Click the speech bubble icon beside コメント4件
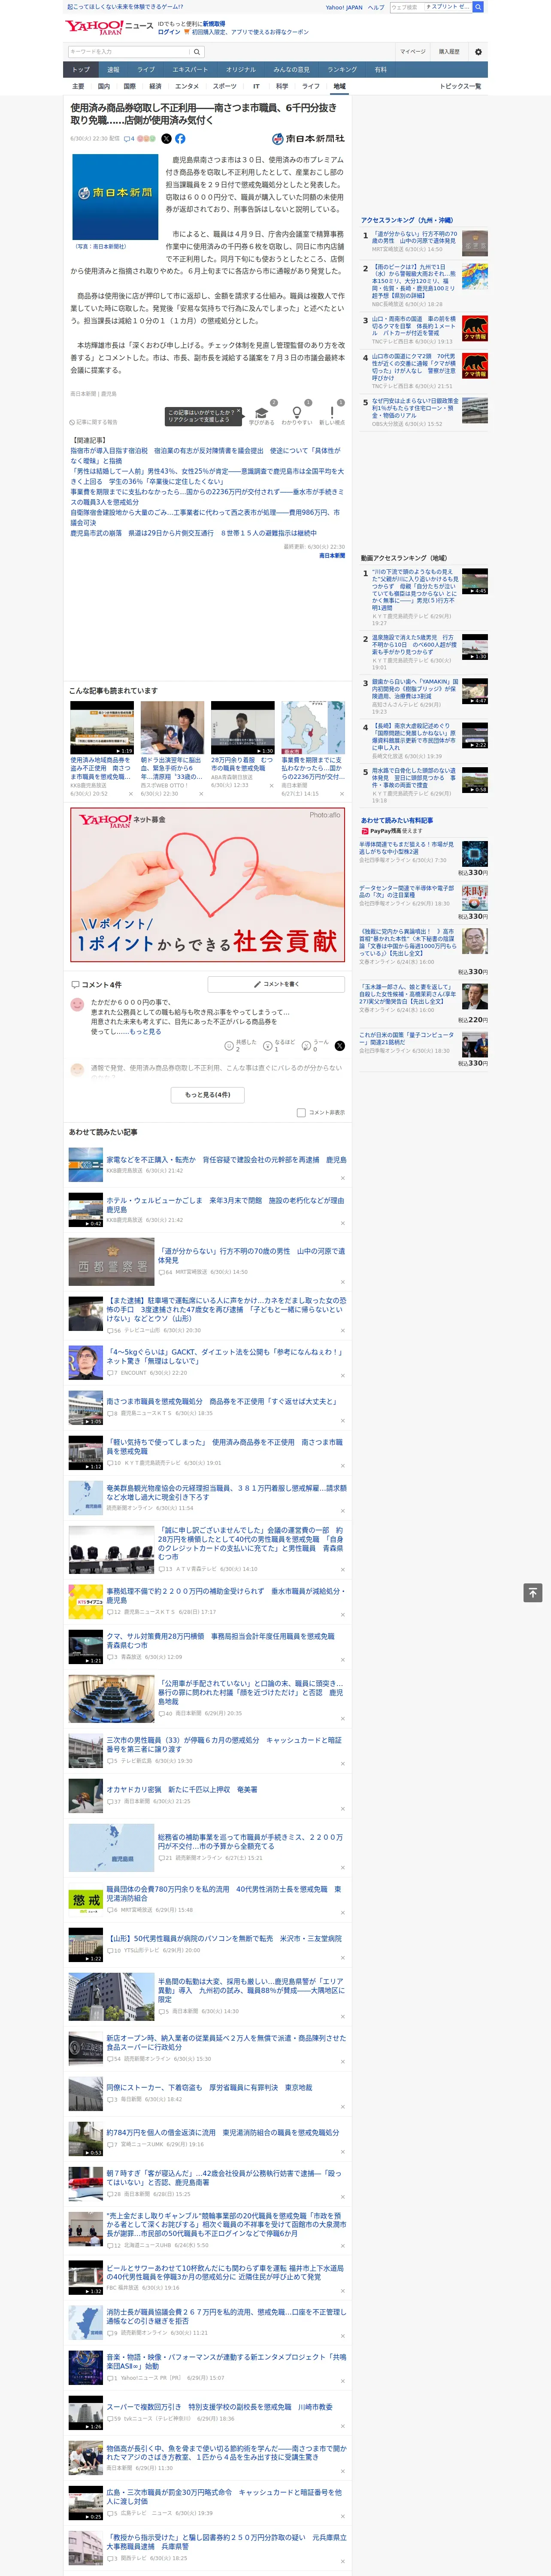This screenshot has width=551, height=2576. [75, 984]
